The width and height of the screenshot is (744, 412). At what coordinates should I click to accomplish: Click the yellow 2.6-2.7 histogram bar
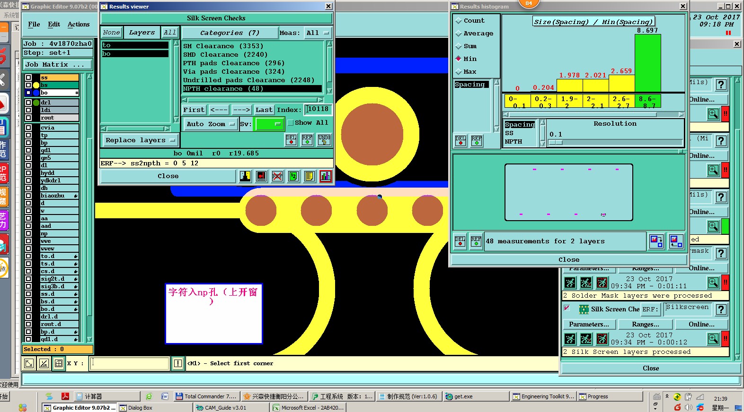pos(621,84)
